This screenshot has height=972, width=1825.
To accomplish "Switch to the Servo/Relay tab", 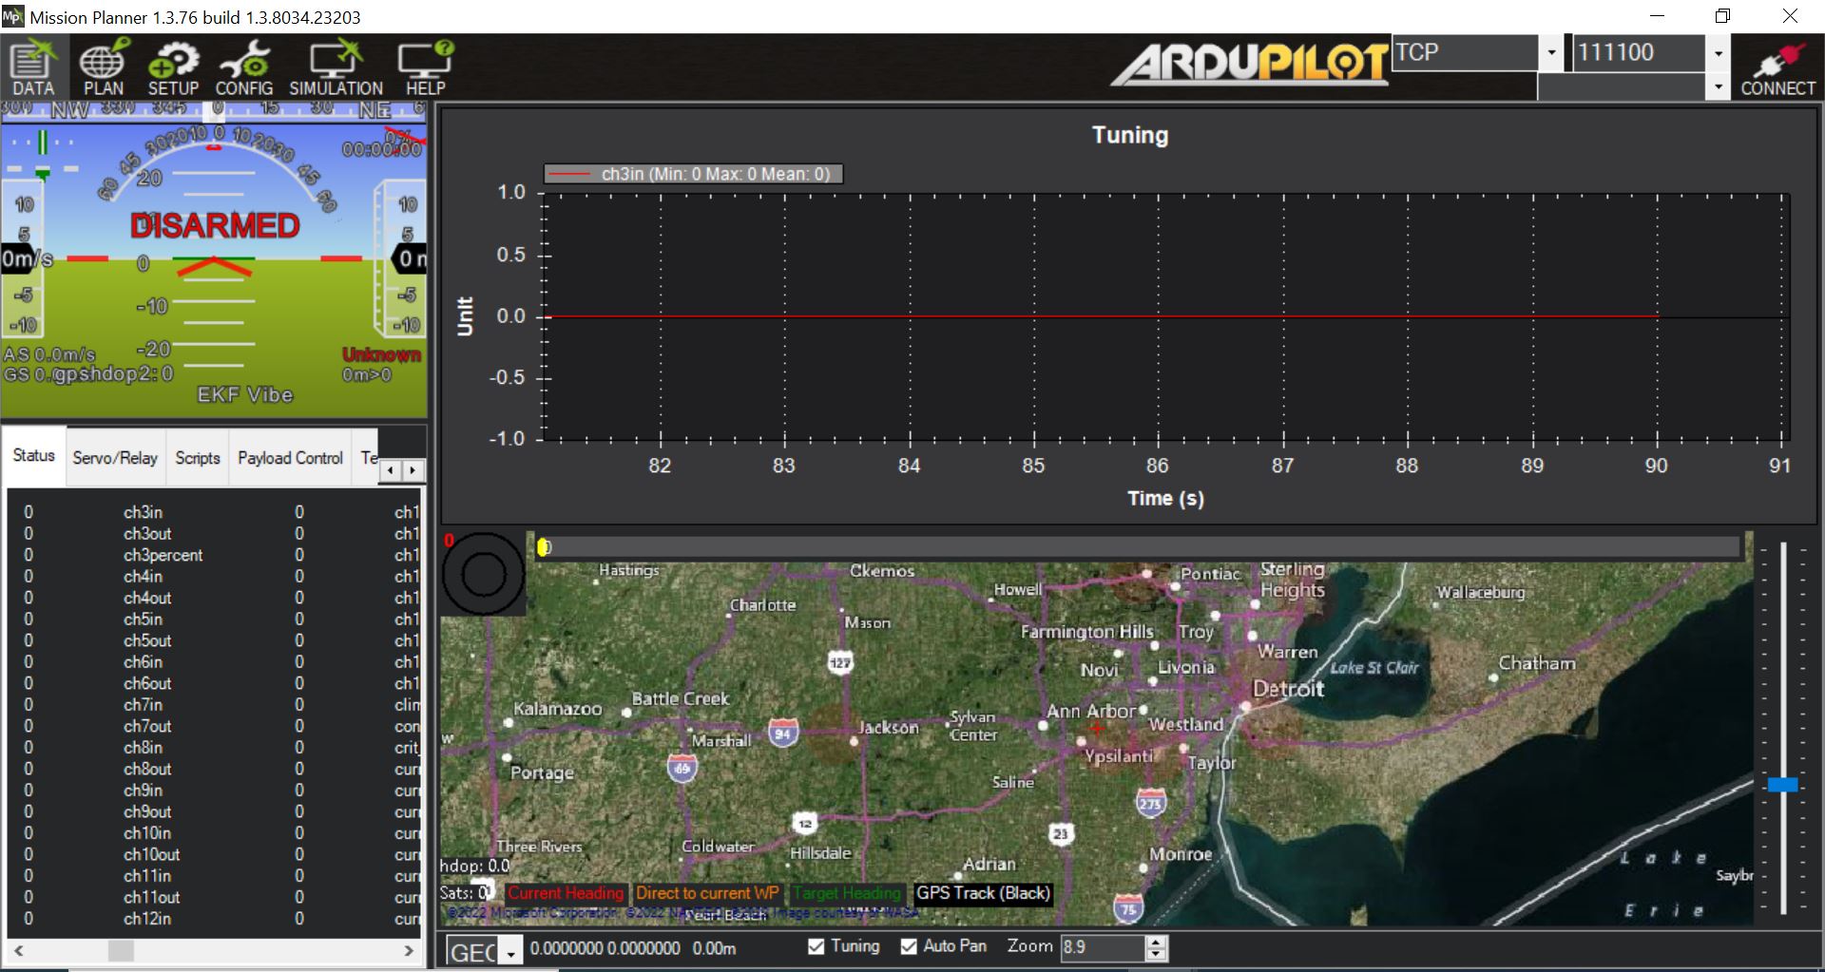I will click(x=115, y=458).
